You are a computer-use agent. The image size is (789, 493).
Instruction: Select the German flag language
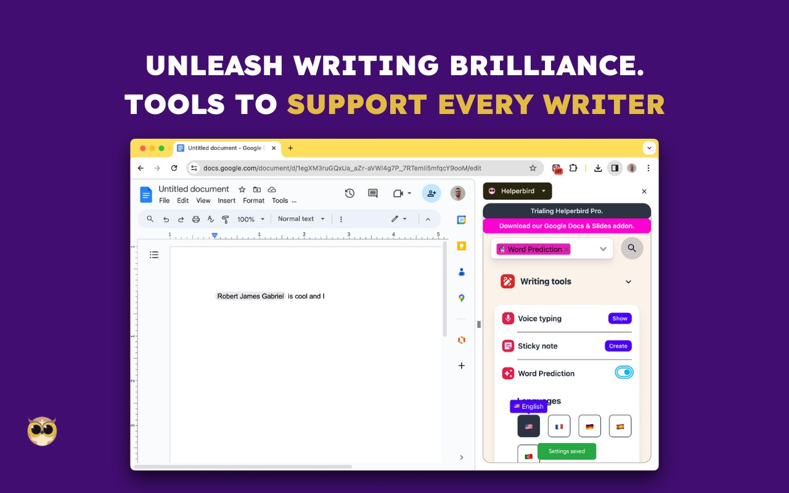click(590, 426)
